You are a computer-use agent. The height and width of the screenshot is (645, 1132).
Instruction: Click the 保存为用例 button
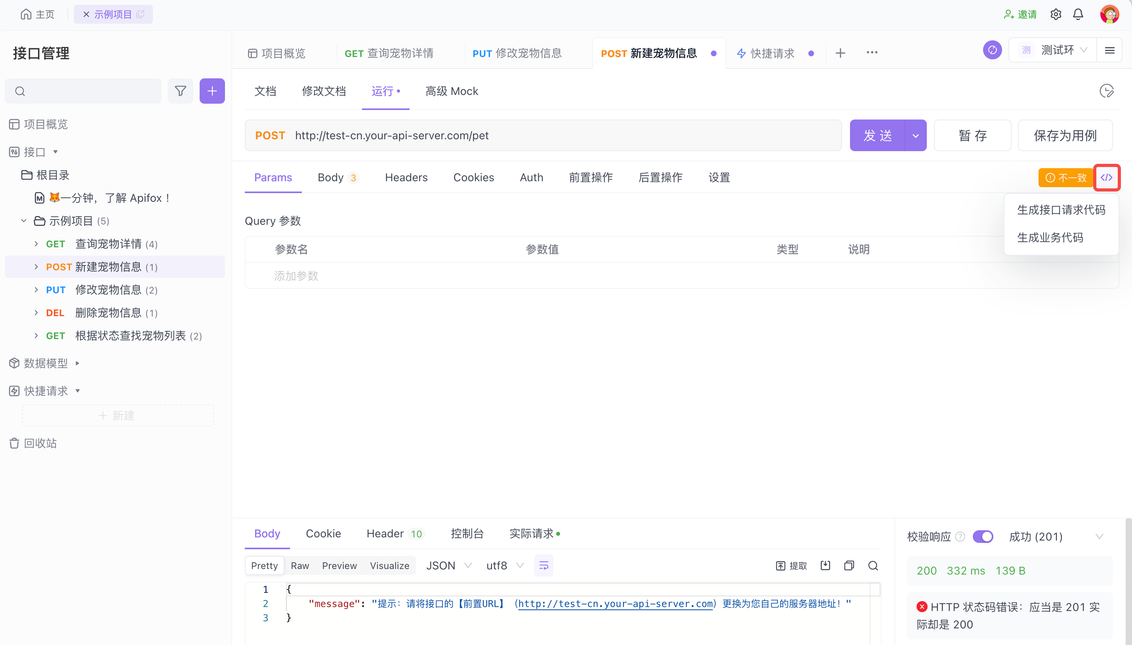pos(1065,136)
